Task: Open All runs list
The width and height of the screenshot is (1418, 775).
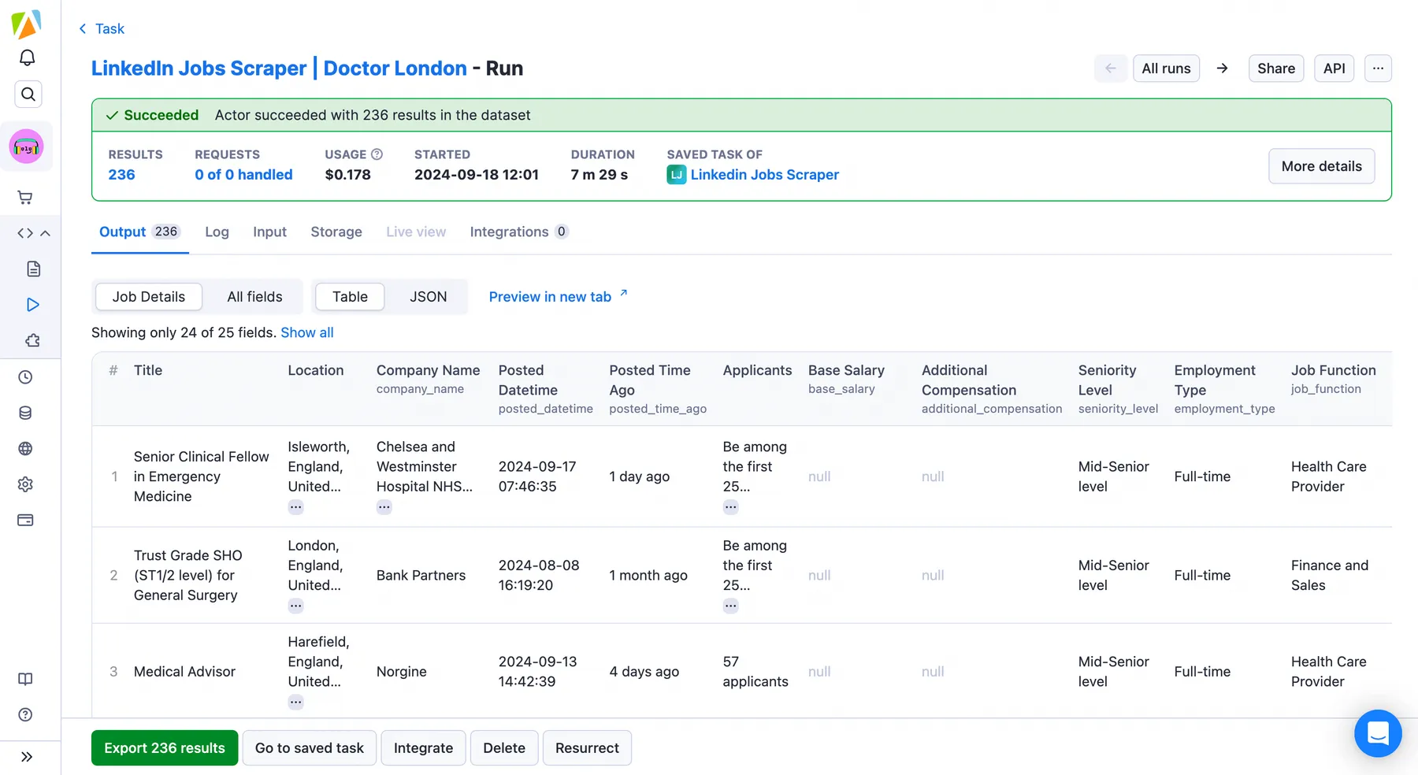Action: pos(1166,69)
